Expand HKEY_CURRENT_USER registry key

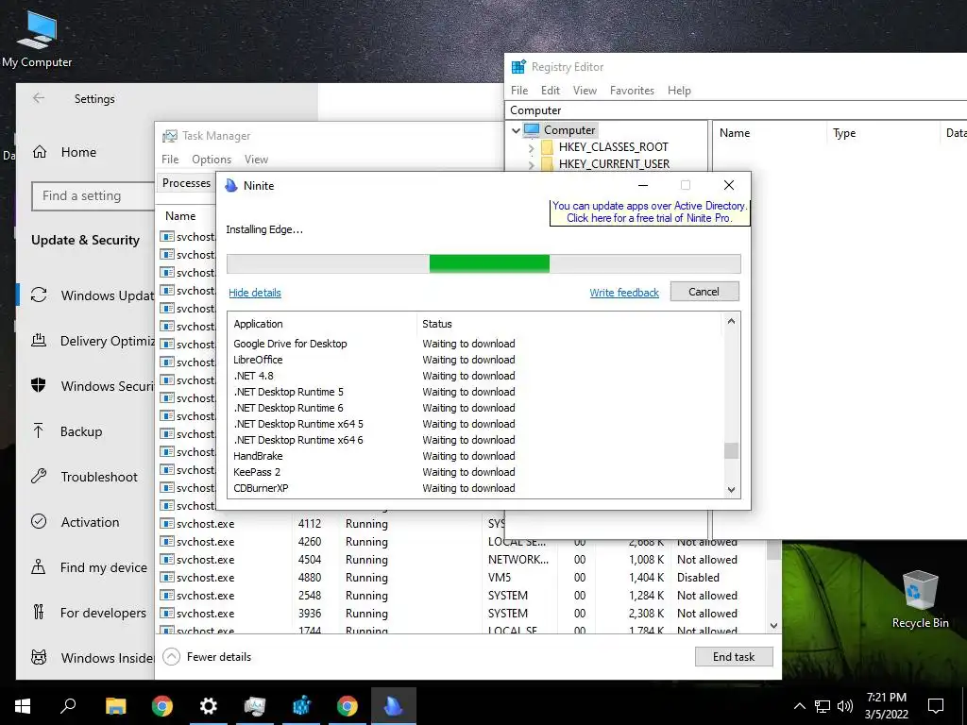coord(531,164)
